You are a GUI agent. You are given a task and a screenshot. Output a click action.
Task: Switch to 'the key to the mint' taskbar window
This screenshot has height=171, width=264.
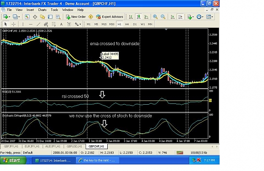click(98, 160)
